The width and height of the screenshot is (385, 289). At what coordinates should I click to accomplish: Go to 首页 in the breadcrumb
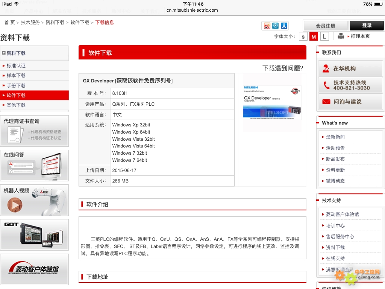[9, 23]
